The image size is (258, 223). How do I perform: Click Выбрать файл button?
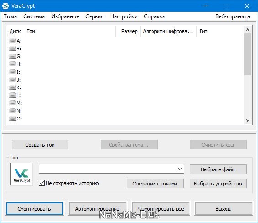click(218, 169)
